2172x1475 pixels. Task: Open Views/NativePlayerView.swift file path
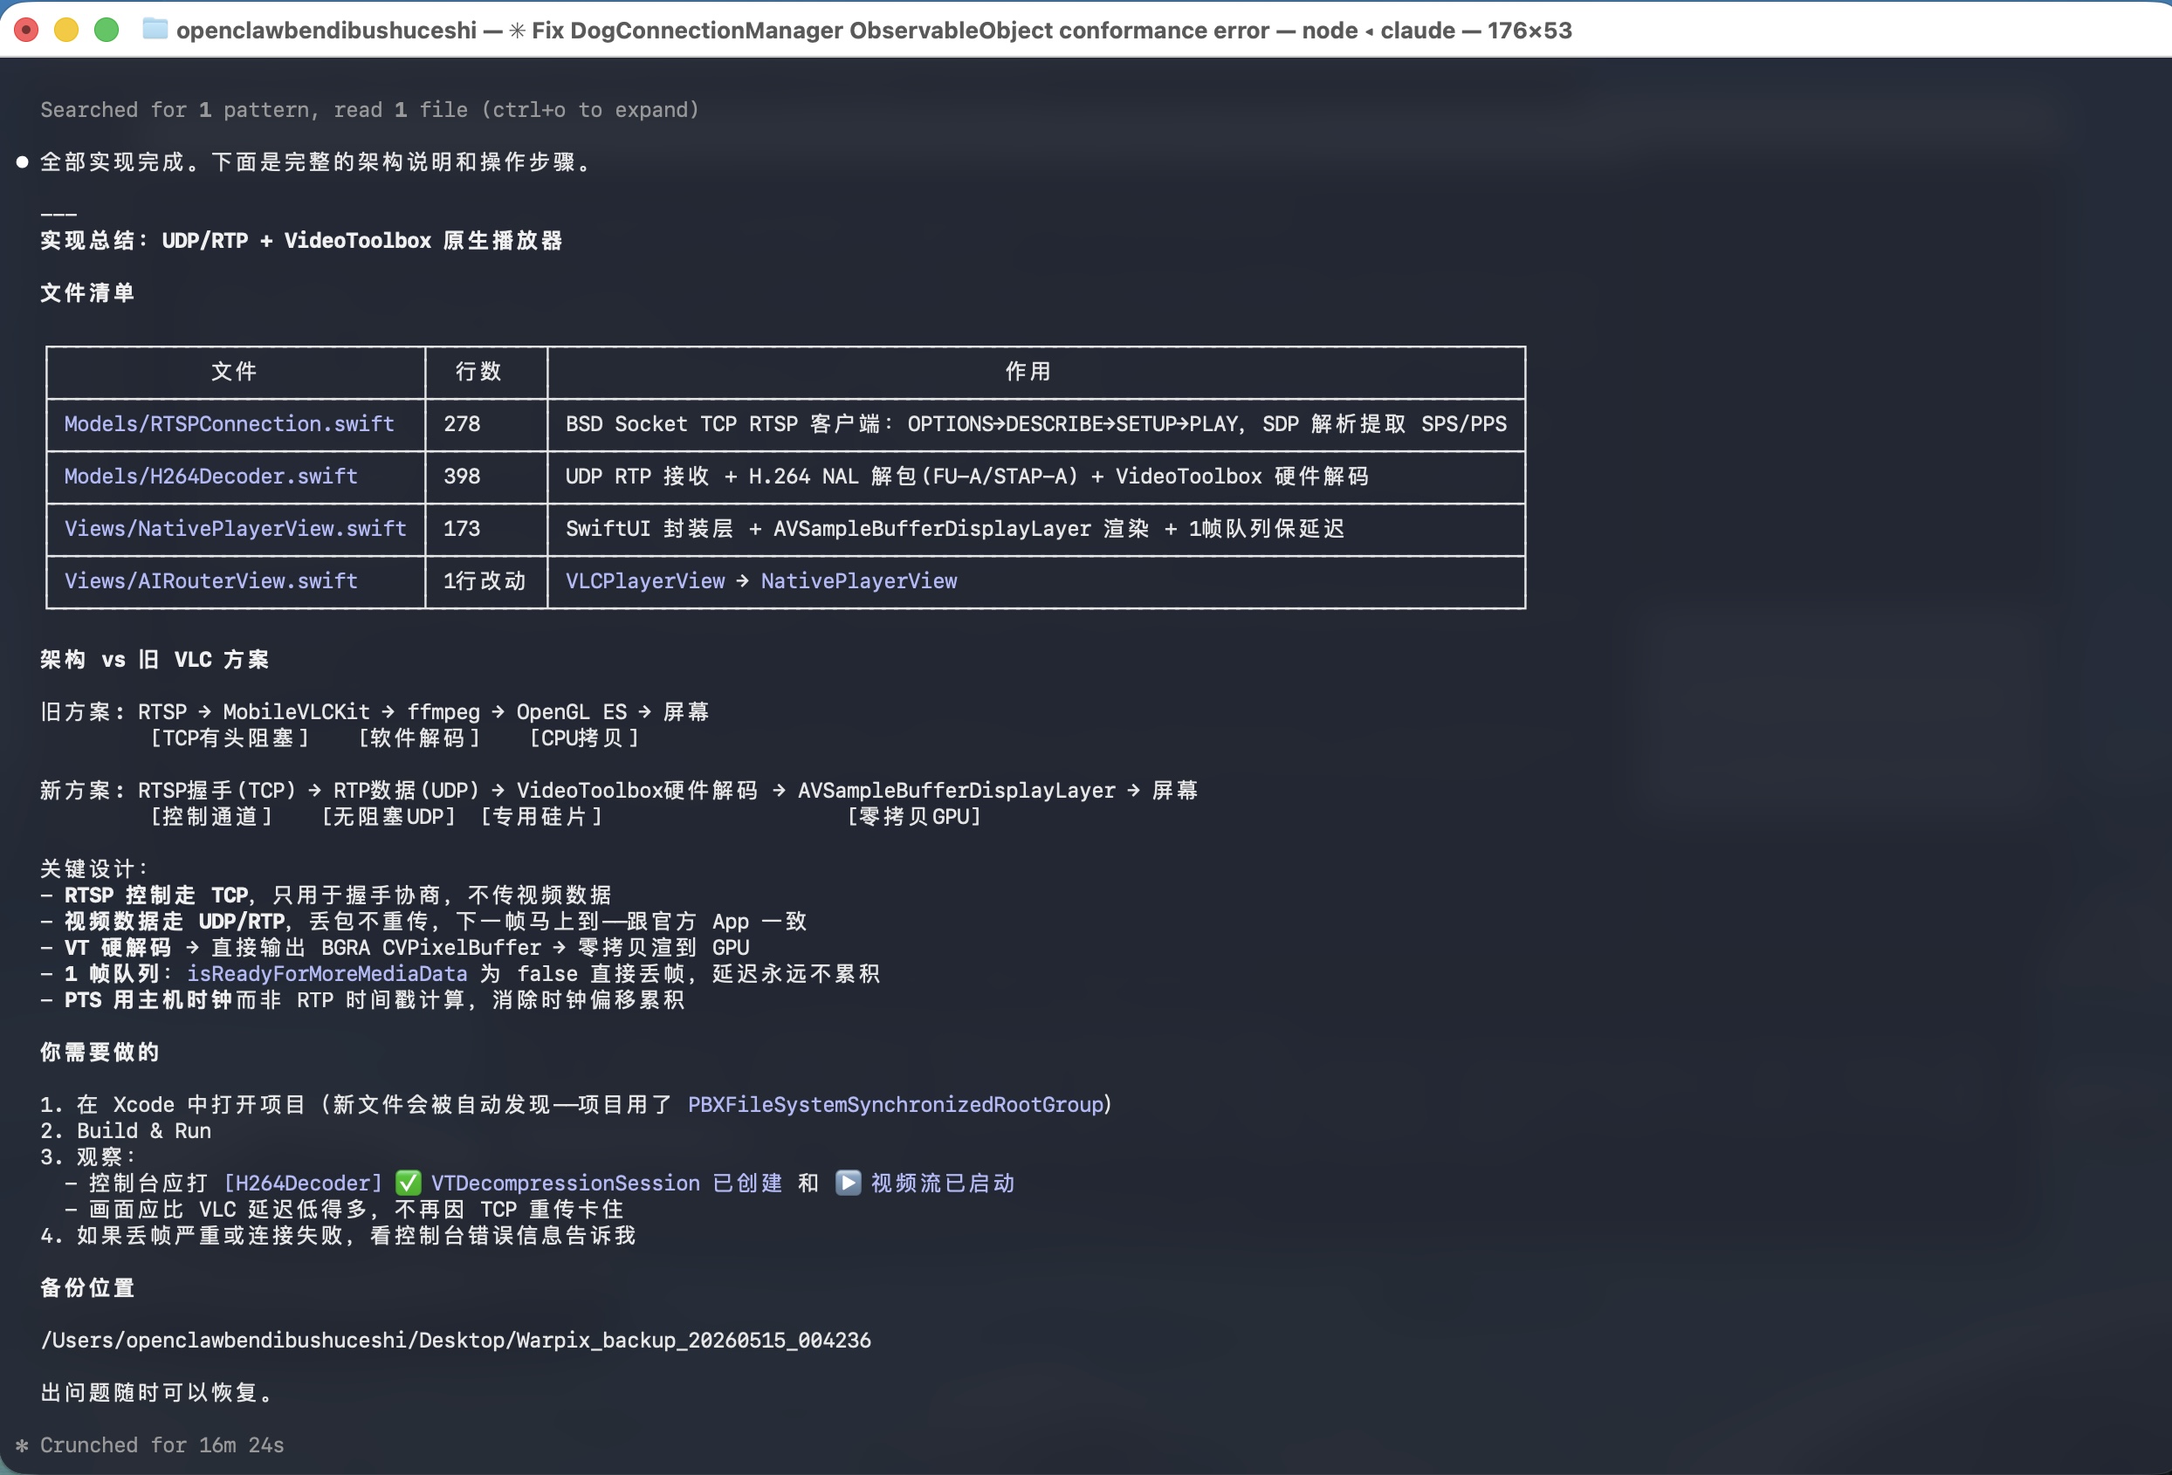coord(236,529)
